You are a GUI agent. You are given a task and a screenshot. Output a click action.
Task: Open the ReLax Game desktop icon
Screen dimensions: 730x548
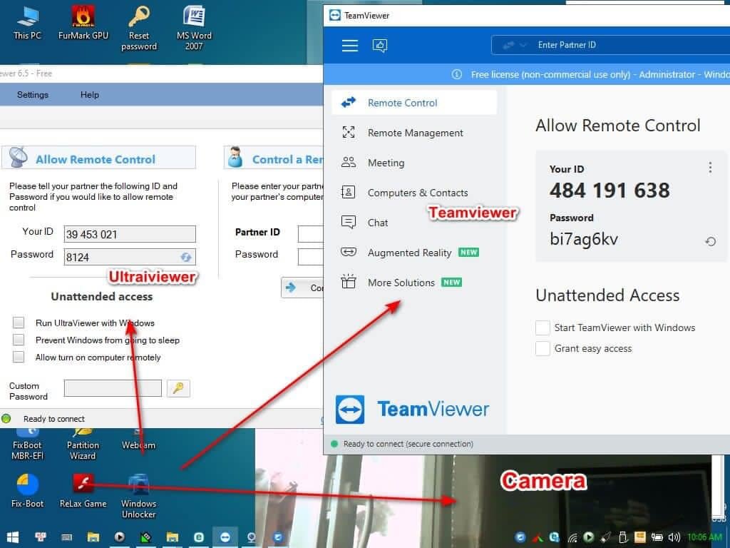[x=83, y=491]
